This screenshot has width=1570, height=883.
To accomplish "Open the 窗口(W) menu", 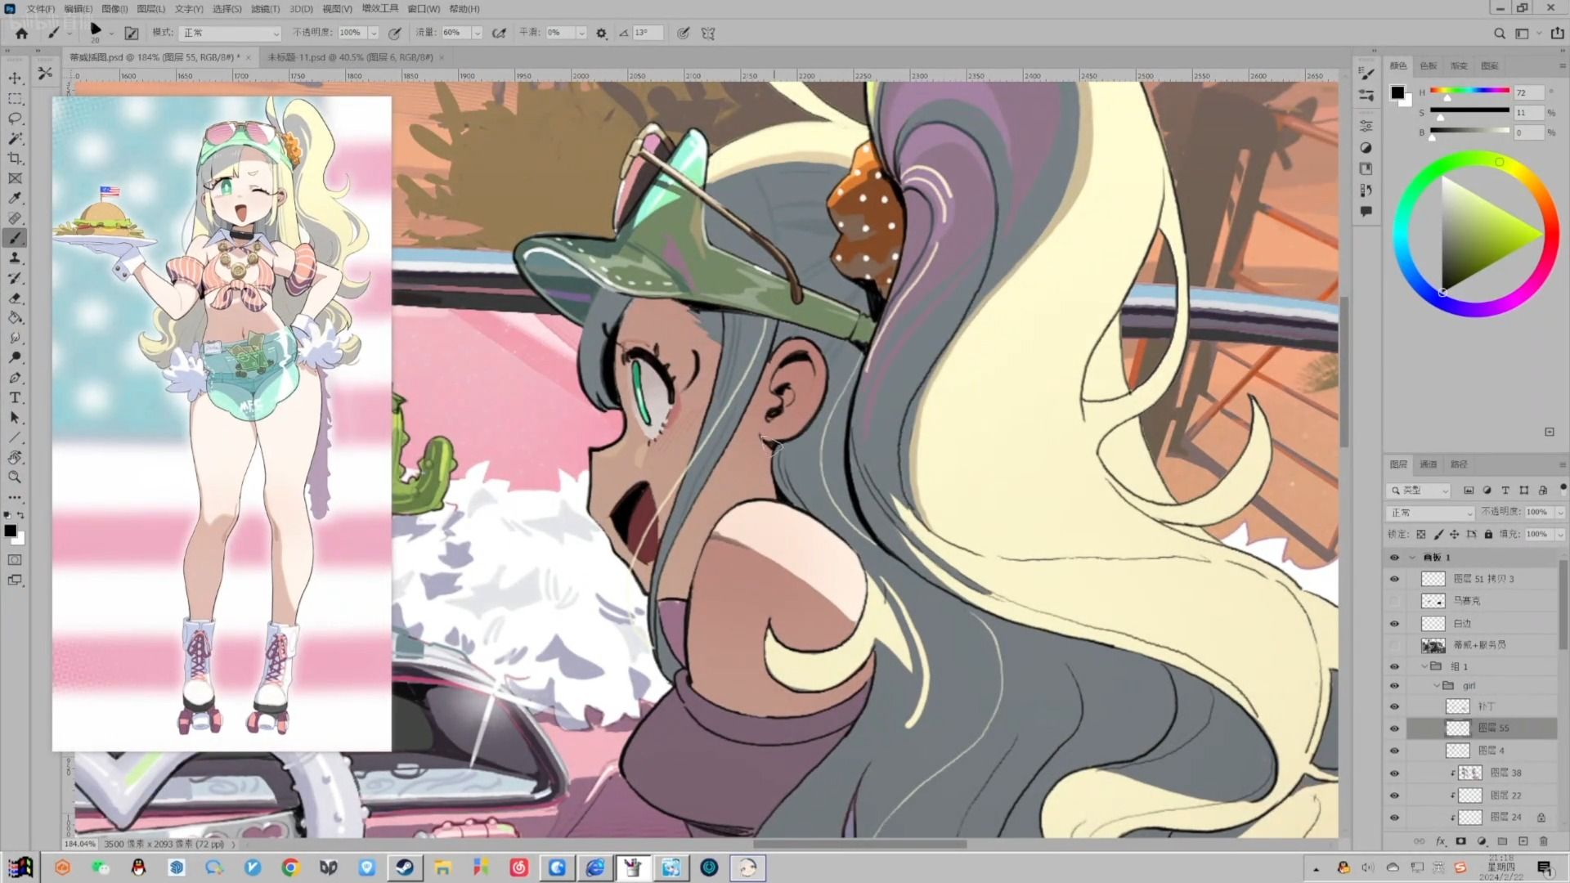I will click(424, 9).
